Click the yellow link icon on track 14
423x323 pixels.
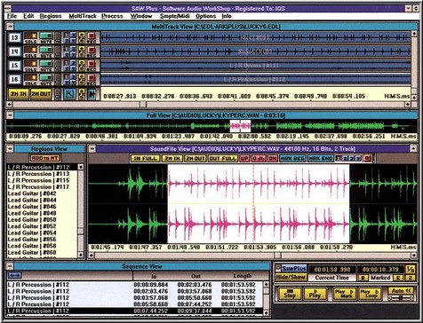point(82,51)
